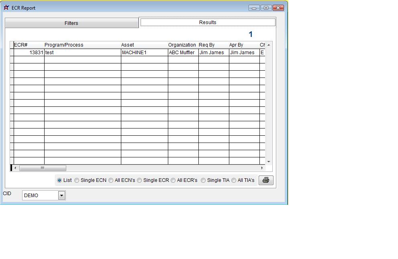Maximize the ECR Report window
The height and width of the screenshot is (259, 398).
click(266, 8)
